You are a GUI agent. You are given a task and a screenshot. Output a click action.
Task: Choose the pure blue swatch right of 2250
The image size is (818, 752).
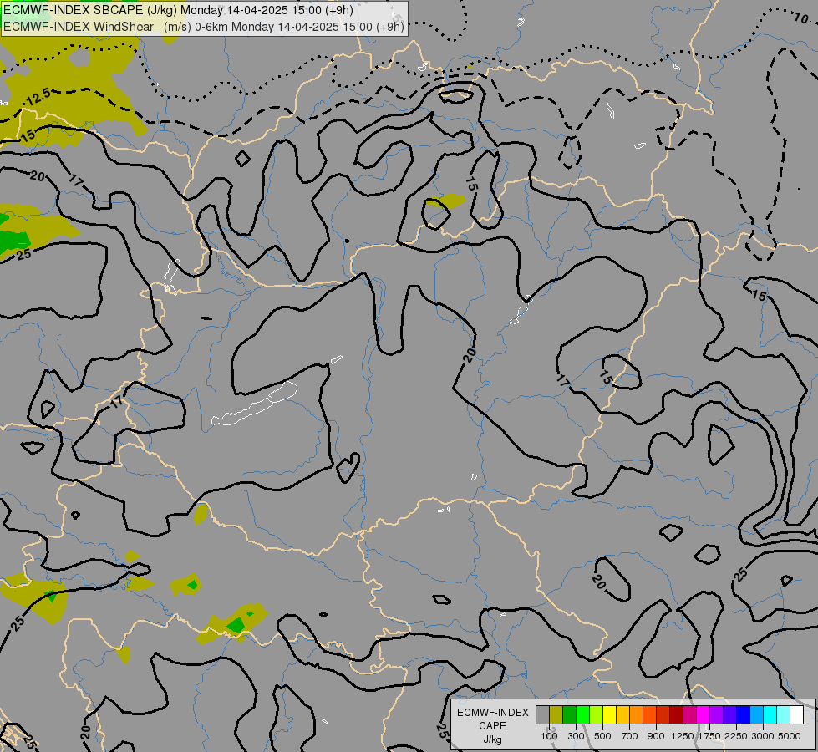[x=744, y=714]
